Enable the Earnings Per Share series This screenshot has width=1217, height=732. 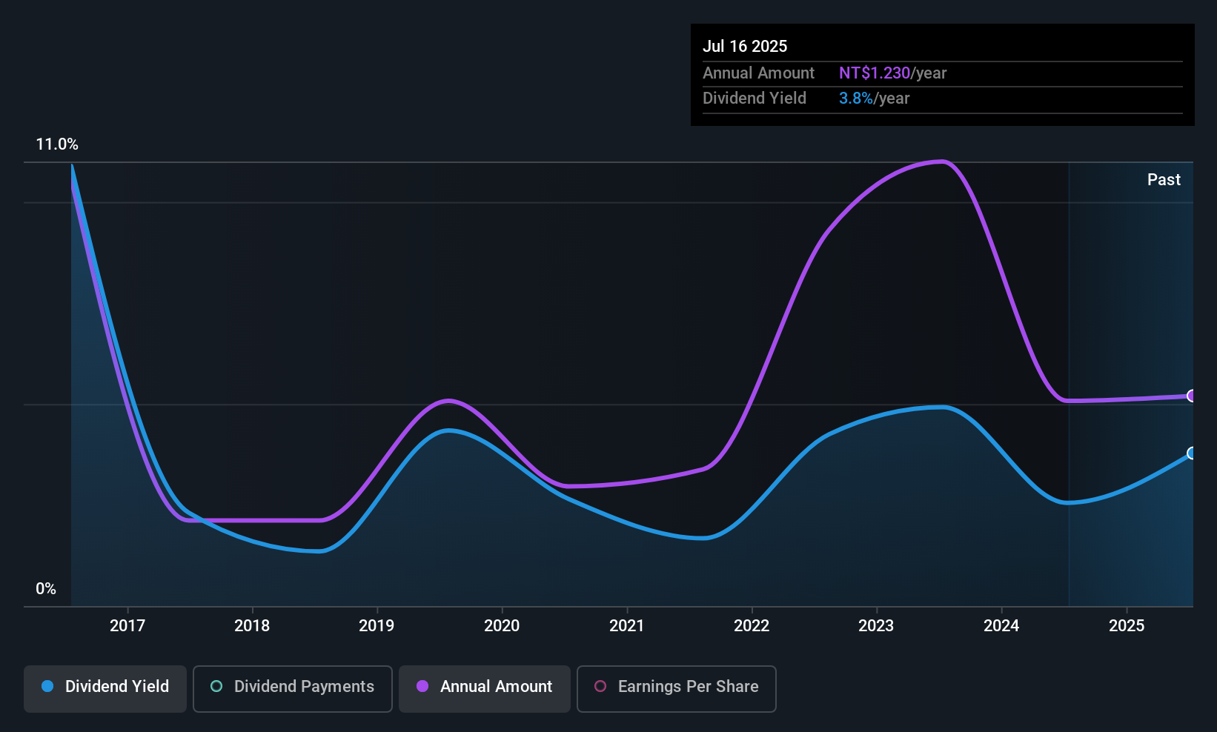tap(677, 689)
